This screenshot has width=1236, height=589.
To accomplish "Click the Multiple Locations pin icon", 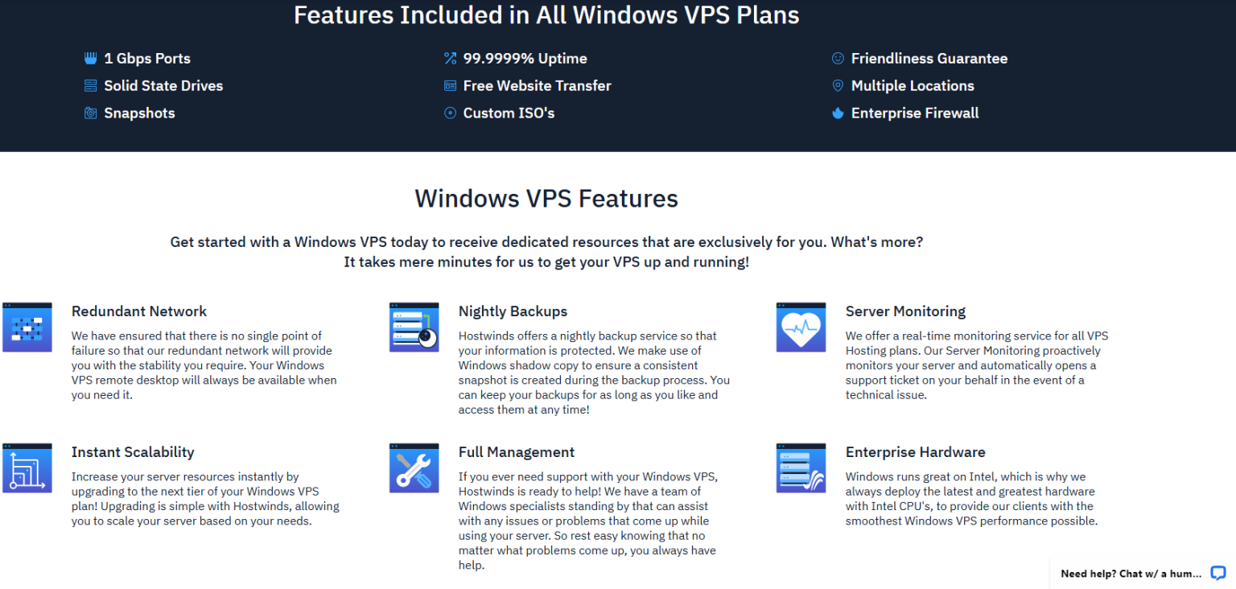I will pyautogui.click(x=838, y=85).
